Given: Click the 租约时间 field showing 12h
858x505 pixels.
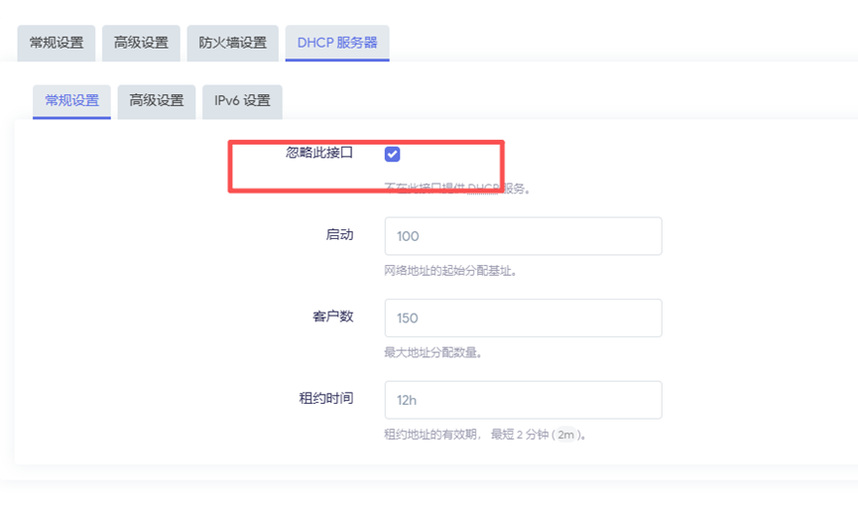Looking at the screenshot, I should (x=523, y=400).
